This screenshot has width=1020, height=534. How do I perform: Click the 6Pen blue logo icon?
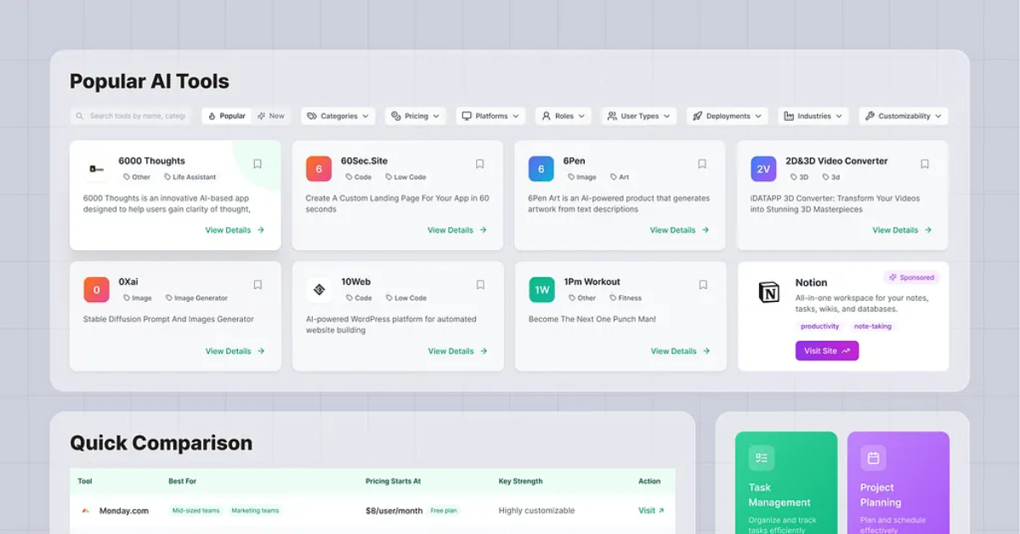pos(541,168)
